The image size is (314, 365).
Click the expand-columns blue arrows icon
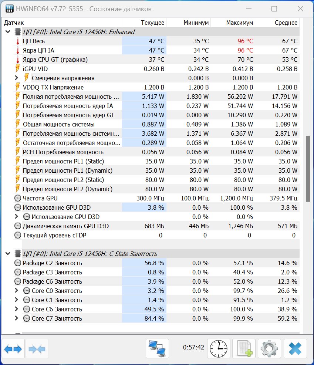coord(13,349)
